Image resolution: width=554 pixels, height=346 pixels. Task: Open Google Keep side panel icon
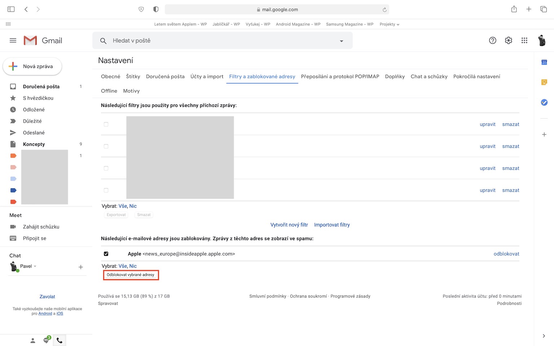(x=544, y=83)
